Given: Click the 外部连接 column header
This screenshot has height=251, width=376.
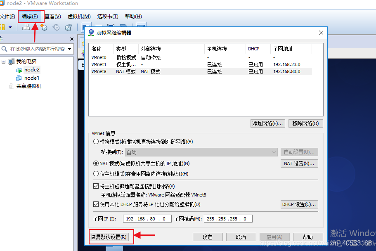Looking at the screenshot, I should 171,49.
